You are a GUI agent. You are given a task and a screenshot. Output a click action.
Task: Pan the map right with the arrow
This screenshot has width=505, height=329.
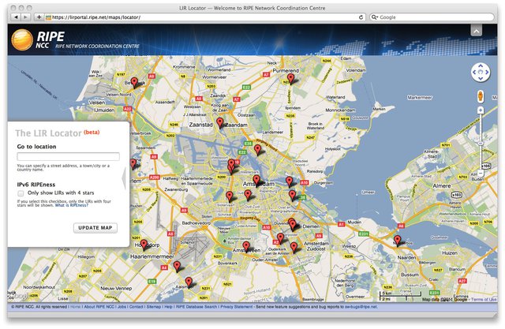tap(486, 72)
